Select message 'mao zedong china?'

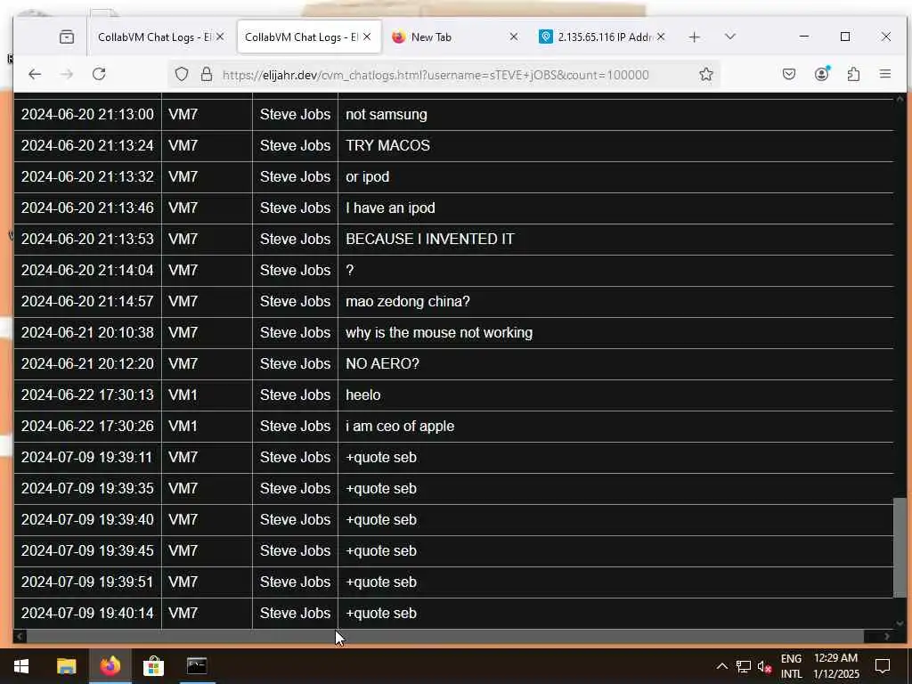408,301
